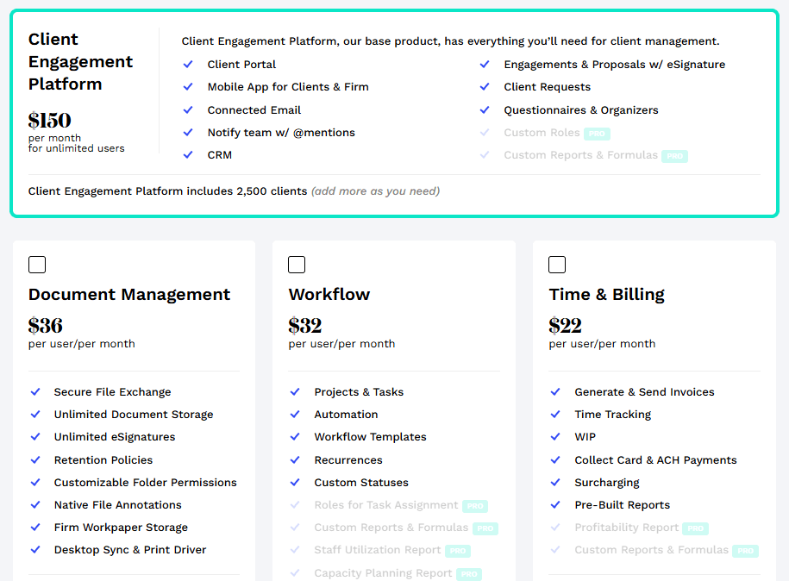Screen dimensions: 789x581
Task: Enable the Time & Billing checkbox
Action: (557, 265)
